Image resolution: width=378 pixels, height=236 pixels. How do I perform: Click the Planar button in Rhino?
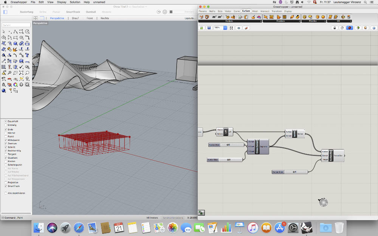pyautogui.click(x=56, y=12)
